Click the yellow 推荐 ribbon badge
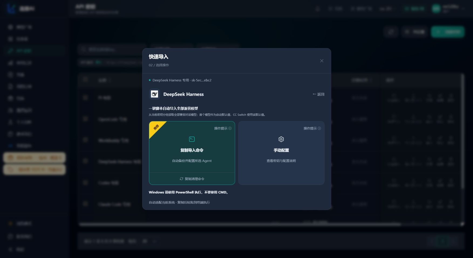473x258 pixels. tap(156, 127)
